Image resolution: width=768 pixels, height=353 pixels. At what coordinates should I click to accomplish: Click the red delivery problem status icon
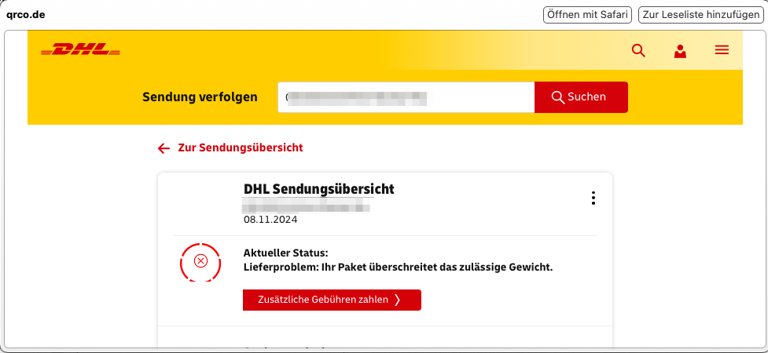(x=200, y=260)
